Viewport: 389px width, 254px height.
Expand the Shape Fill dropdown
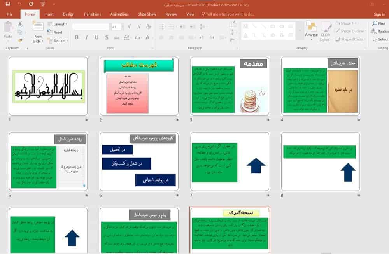click(x=347, y=23)
